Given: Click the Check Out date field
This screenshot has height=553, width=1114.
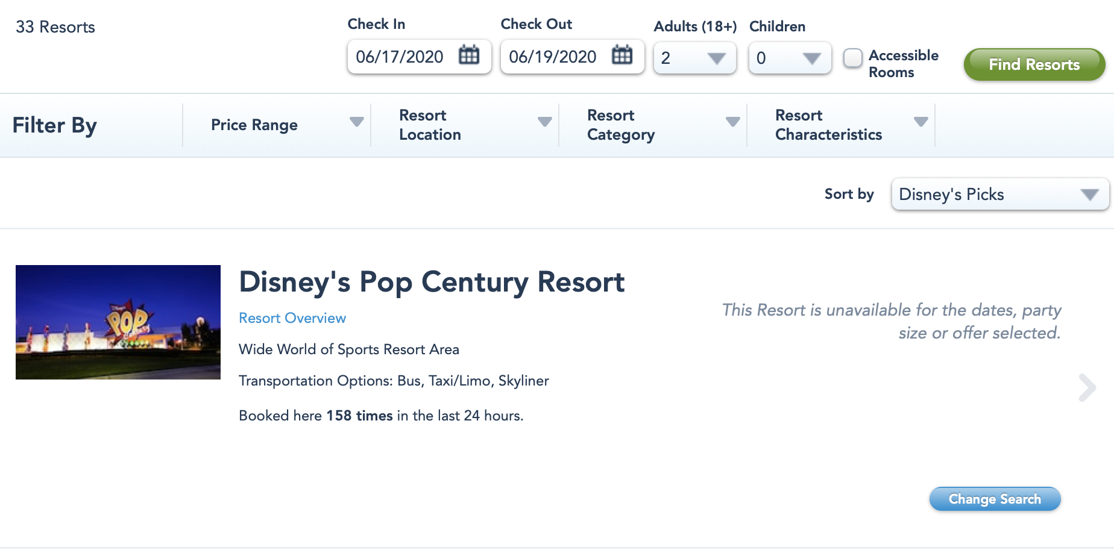Looking at the screenshot, I should pyautogui.click(x=553, y=57).
